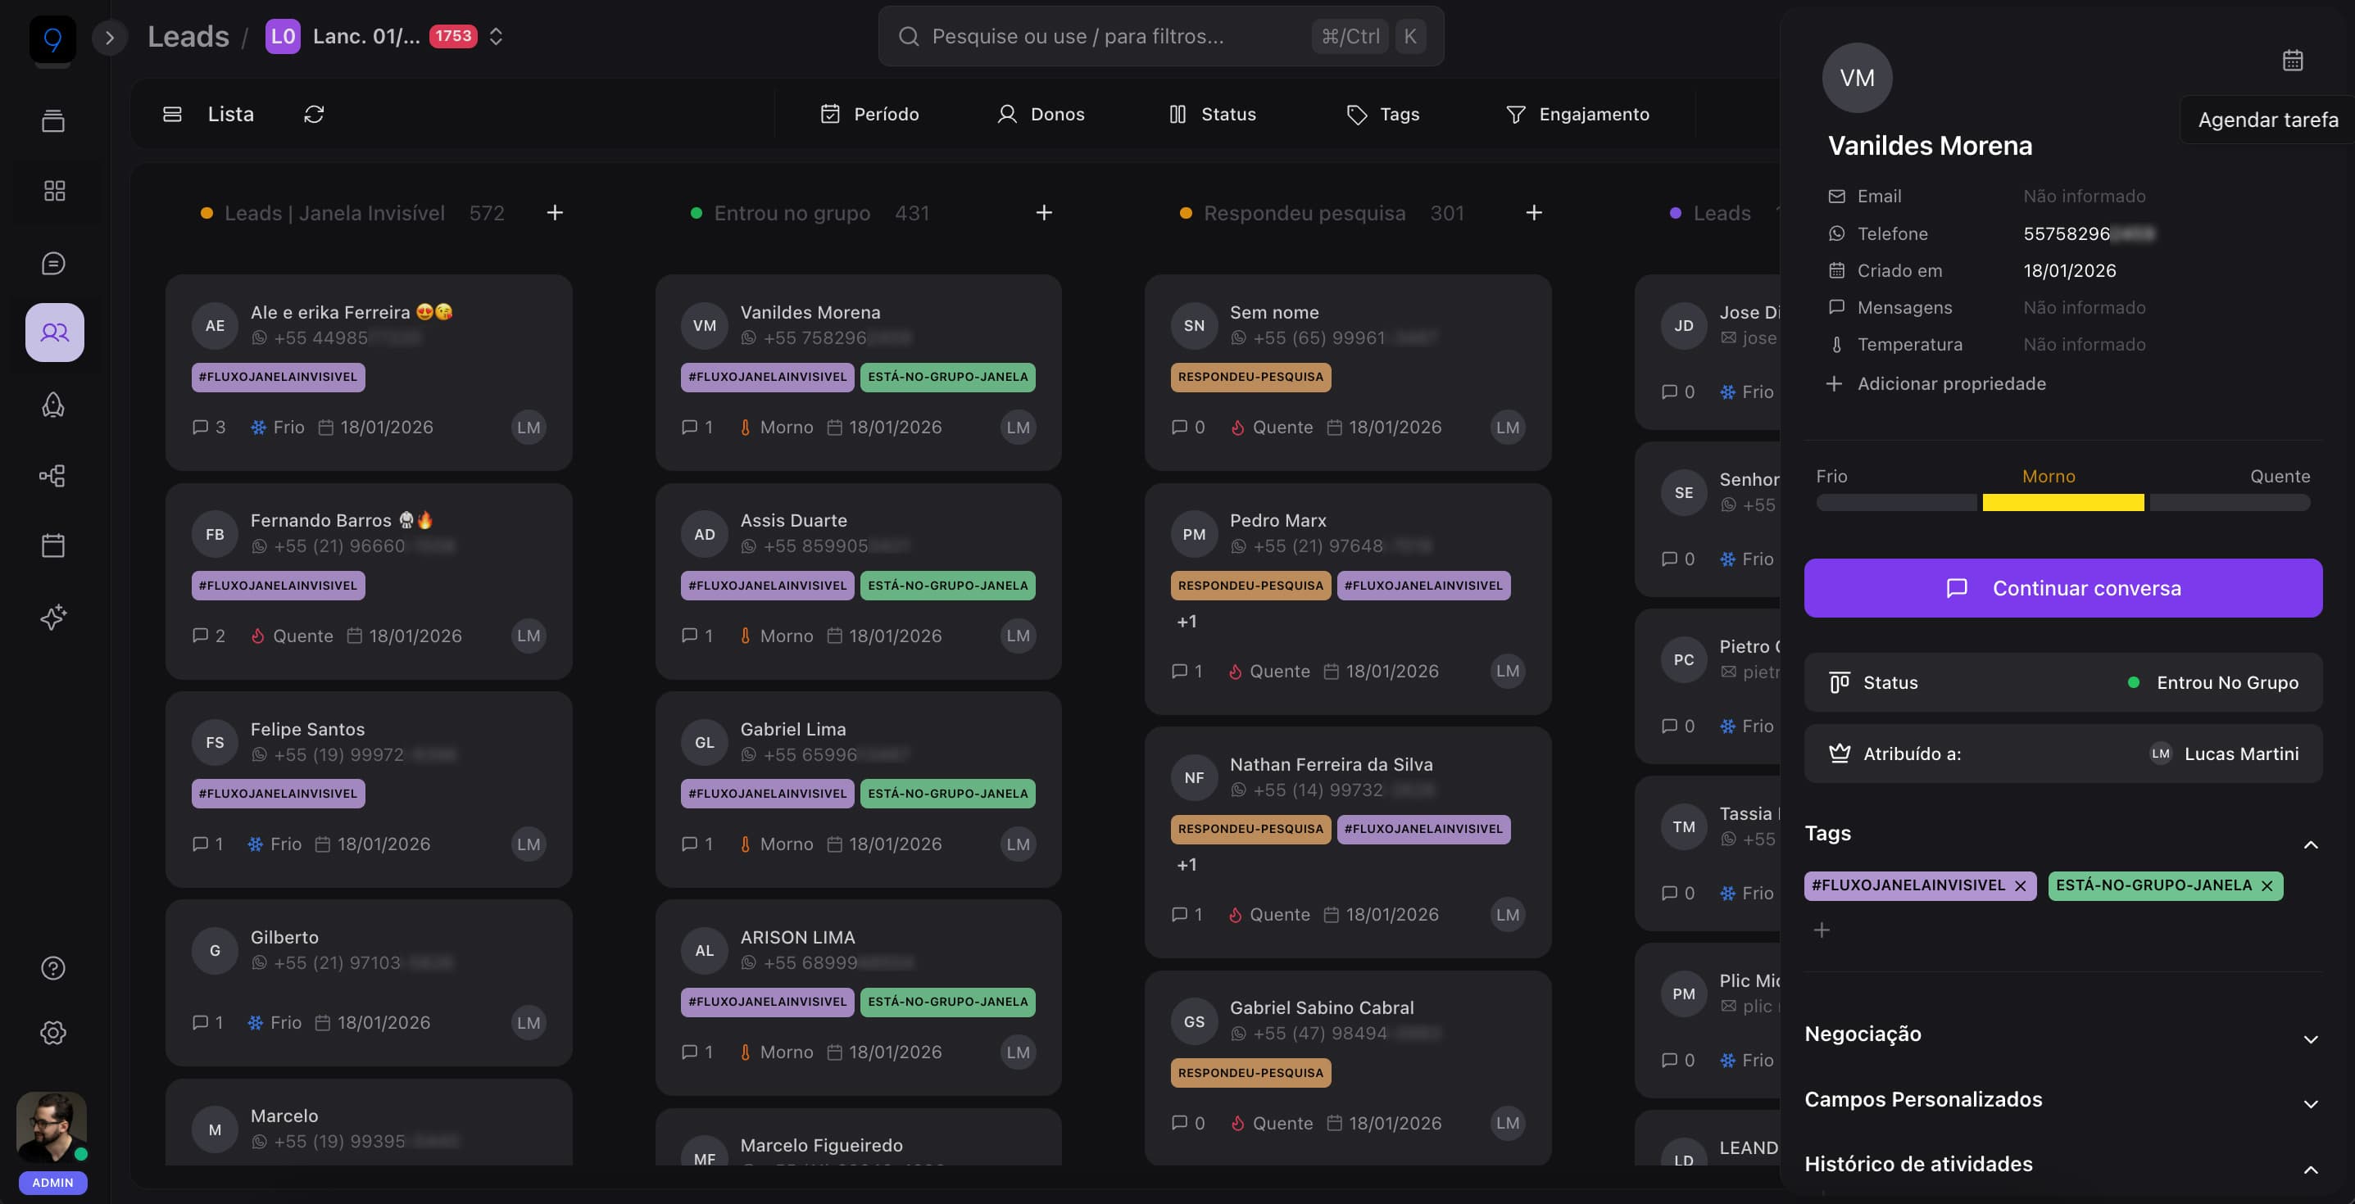Click the Agendar tarefa label
This screenshot has height=1204, width=2355.
(2267, 120)
